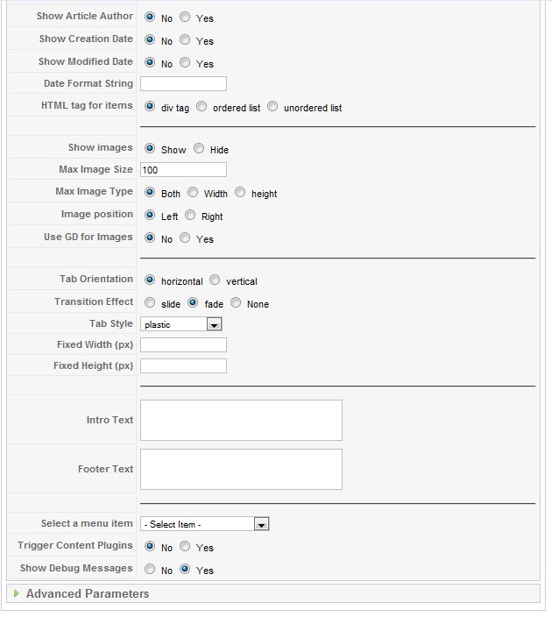This screenshot has height=624, width=552.
Task: Click the Max Image Size field
Action: pyautogui.click(x=183, y=170)
